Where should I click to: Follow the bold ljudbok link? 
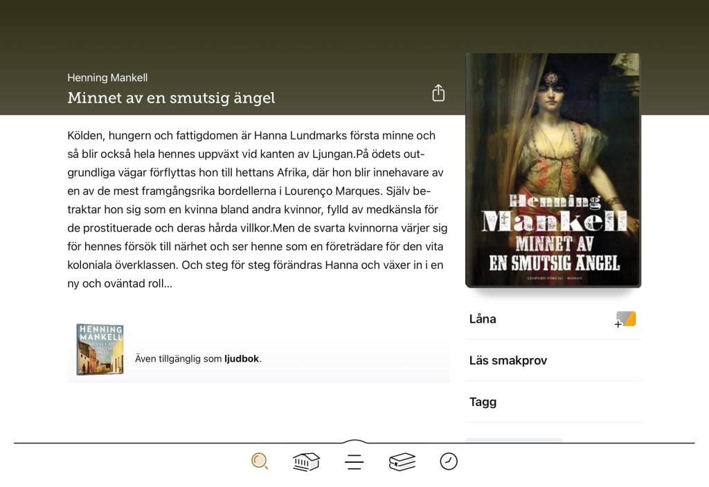tap(242, 358)
